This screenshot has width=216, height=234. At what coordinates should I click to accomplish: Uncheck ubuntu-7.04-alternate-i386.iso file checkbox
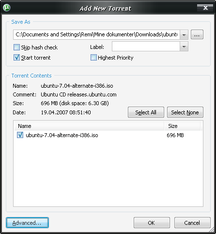click(x=20, y=135)
